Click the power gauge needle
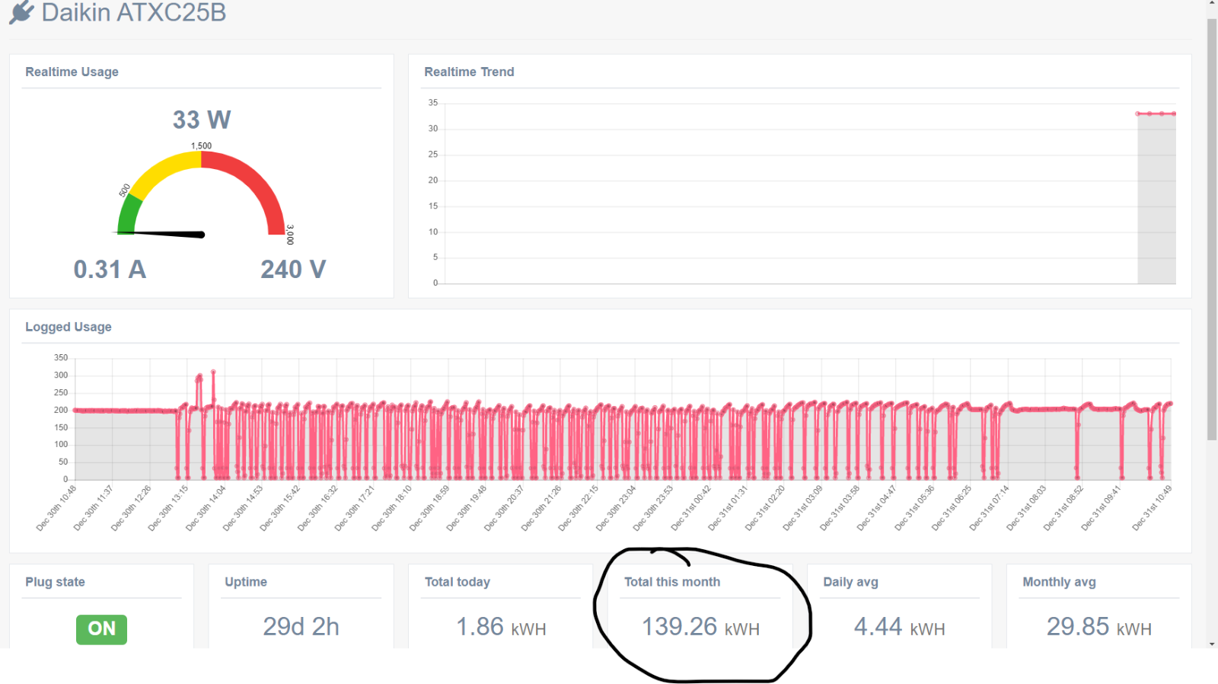Screen dimensions: 1218x684 click(x=160, y=233)
